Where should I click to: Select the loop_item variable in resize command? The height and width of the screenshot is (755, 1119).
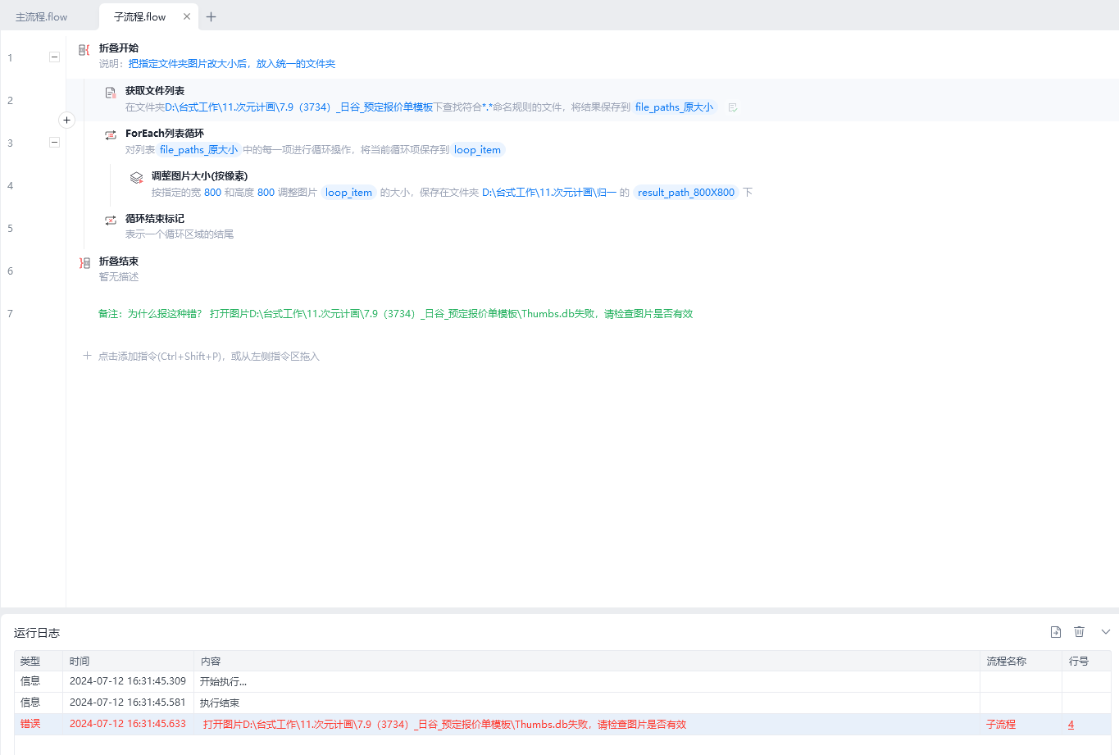348,193
